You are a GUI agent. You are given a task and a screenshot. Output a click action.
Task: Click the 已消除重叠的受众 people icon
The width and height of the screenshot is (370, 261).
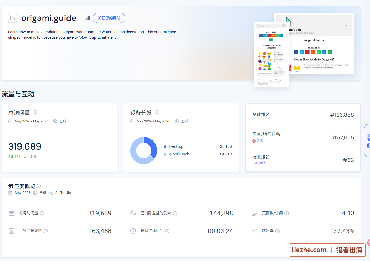pyautogui.click(x=133, y=212)
